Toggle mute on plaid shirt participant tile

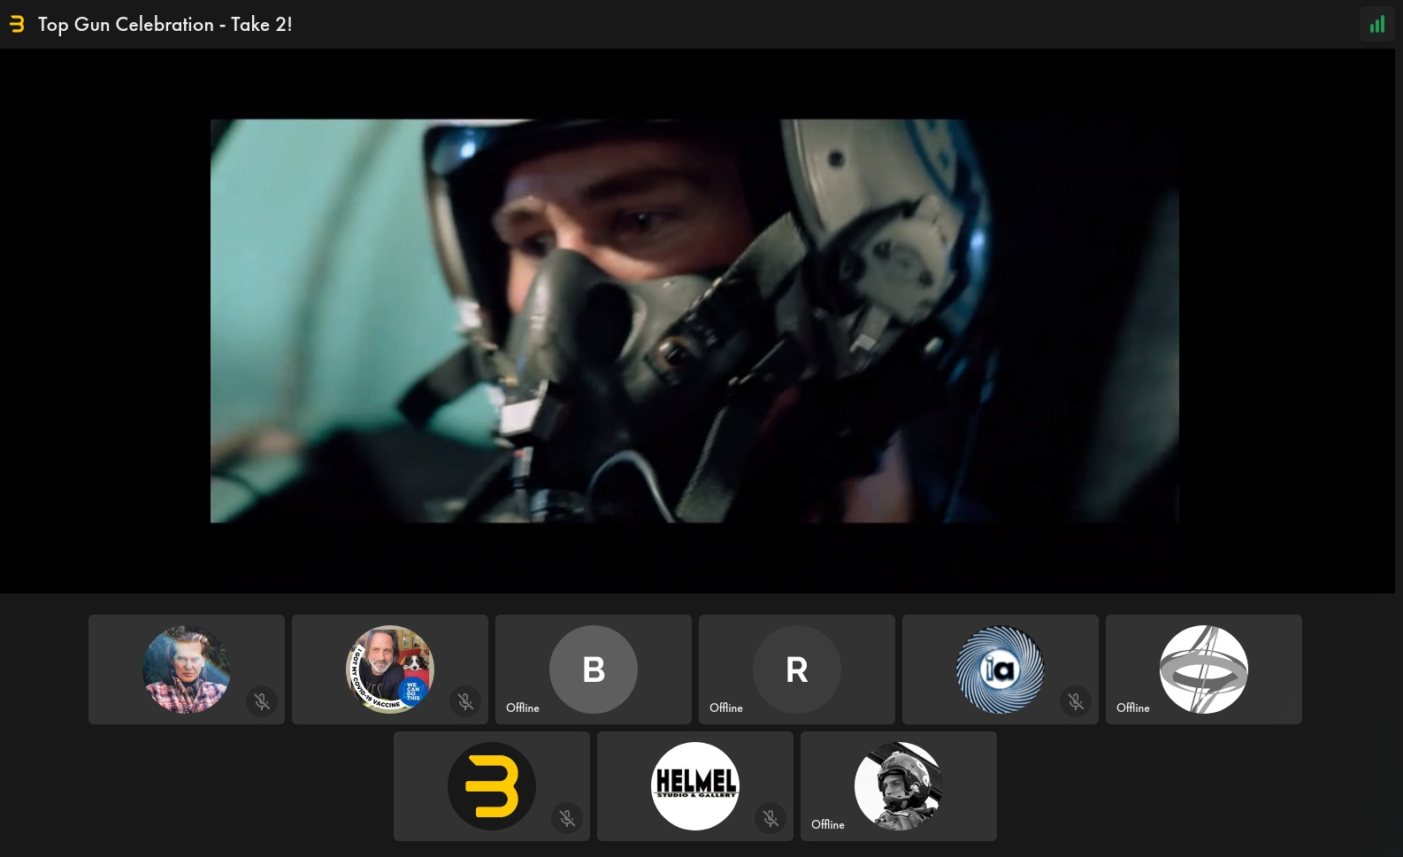coord(262,701)
